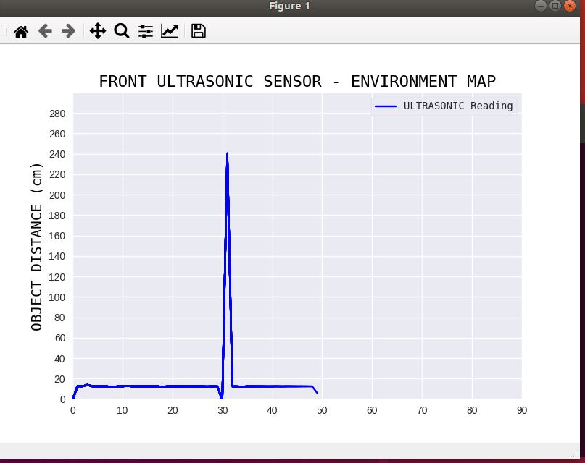
Task: Click the 'OBJECT DISTANCE (cm)' axis label
Action: 36,247
